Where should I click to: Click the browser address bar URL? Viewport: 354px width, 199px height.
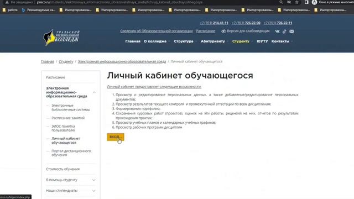(119, 2)
